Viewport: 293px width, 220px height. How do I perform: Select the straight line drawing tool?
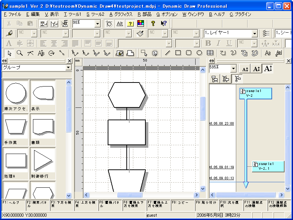click(167, 53)
